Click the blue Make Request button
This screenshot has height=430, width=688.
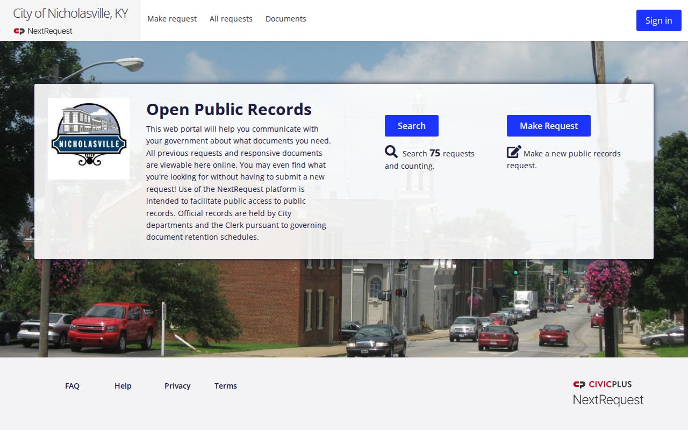(549, 126)
